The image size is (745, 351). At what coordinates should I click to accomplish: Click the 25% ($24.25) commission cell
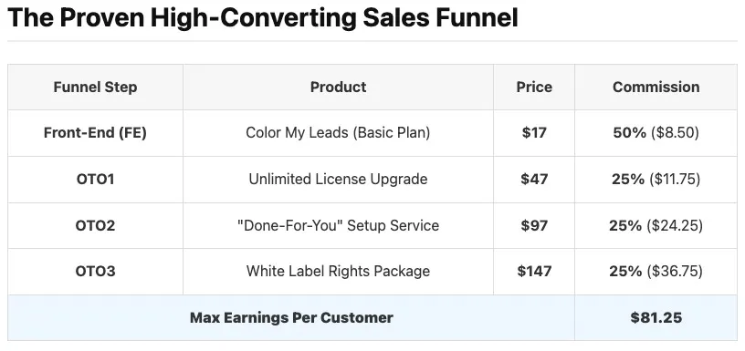(656, 225)
